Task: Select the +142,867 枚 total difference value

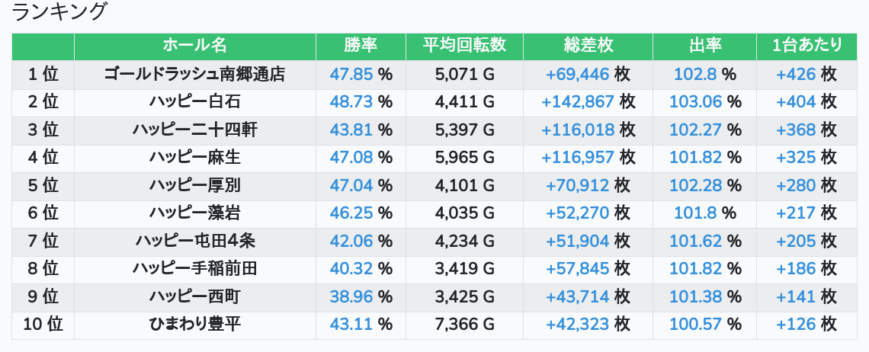Action: pos(588,102)
